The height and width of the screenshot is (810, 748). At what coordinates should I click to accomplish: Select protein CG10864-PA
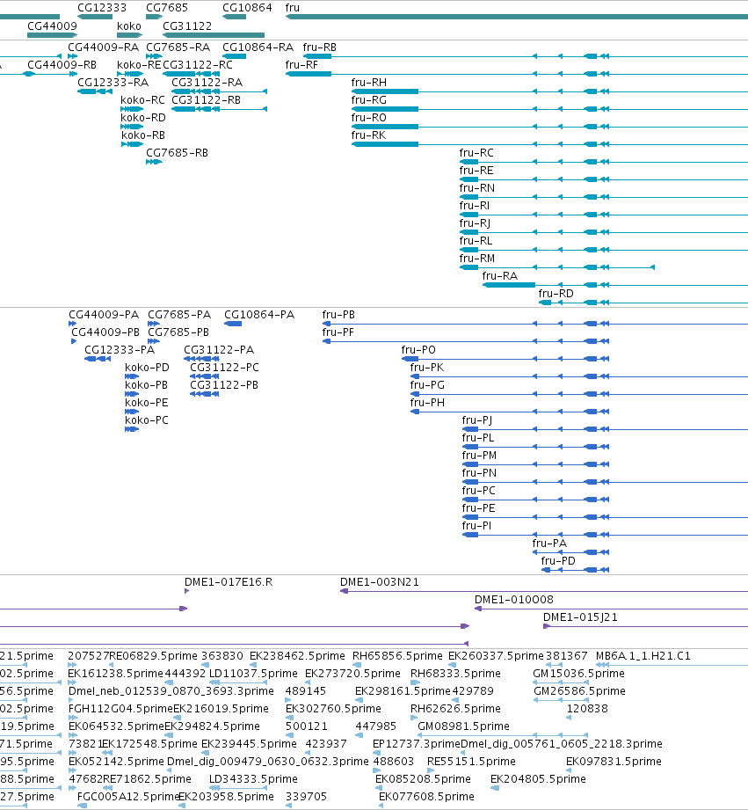pyautogui.click(x=259, y=315)
